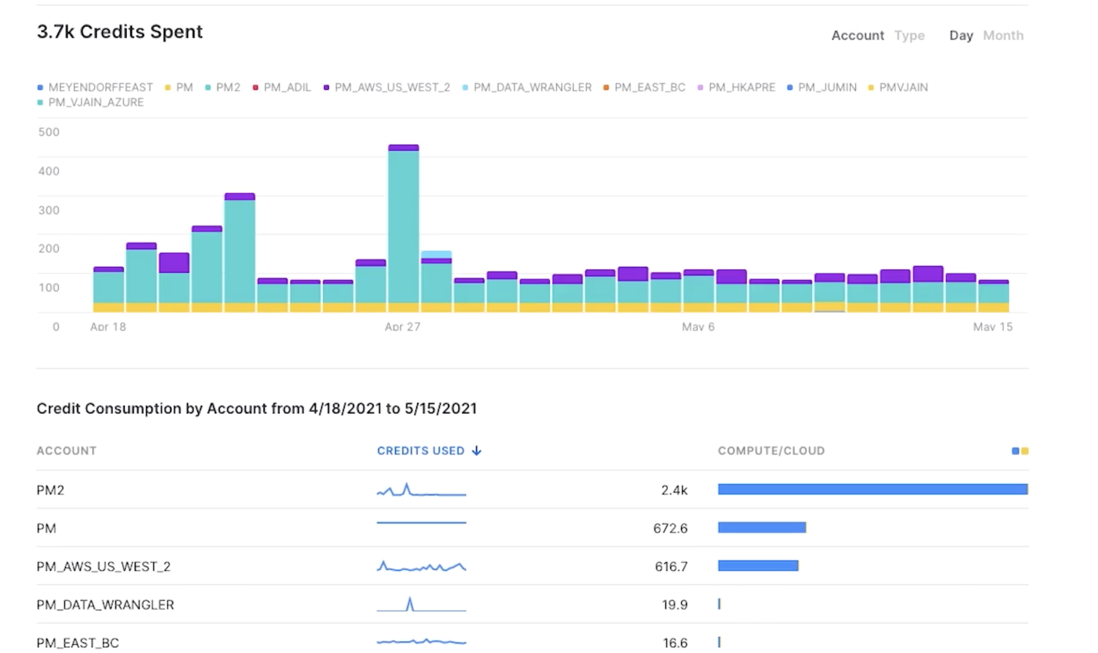Viewport: 1098px width, 653px height.
Task: Toggle PM legend entry
Action: click(x=179, y=87)
